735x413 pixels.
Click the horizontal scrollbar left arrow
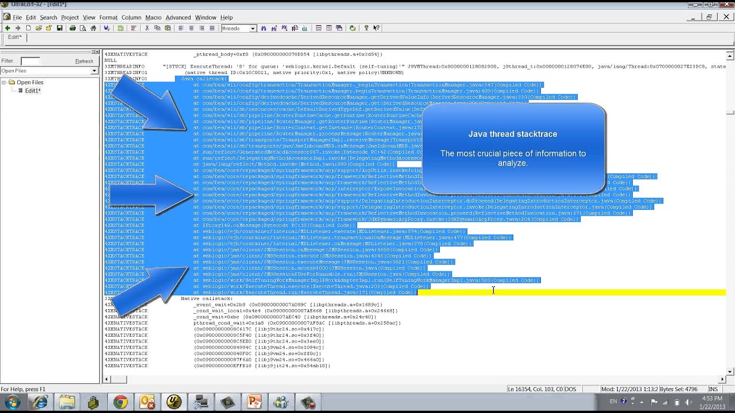(107, 379)
